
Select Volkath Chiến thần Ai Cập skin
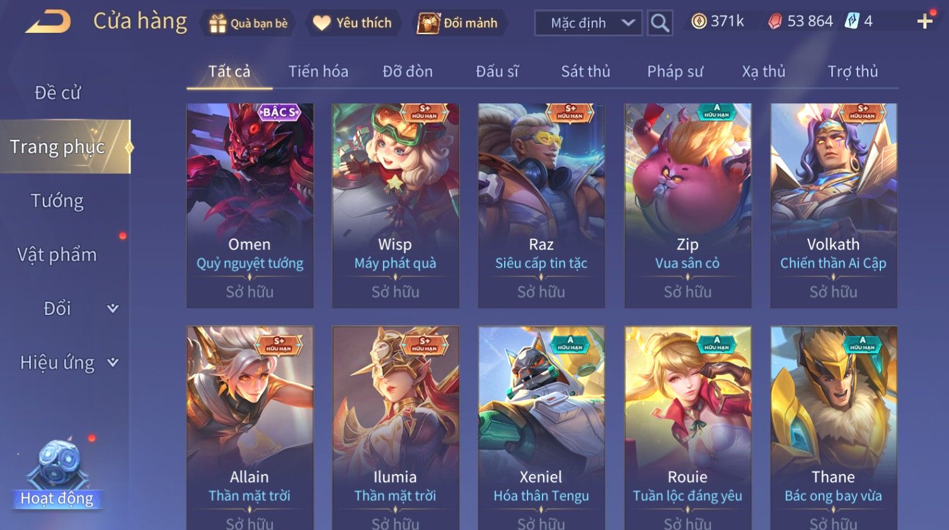(834, 205)
